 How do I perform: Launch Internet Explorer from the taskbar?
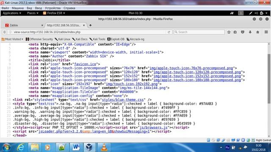21,147
